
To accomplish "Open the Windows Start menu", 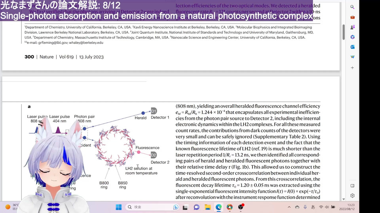I will [x=118, y=207].
